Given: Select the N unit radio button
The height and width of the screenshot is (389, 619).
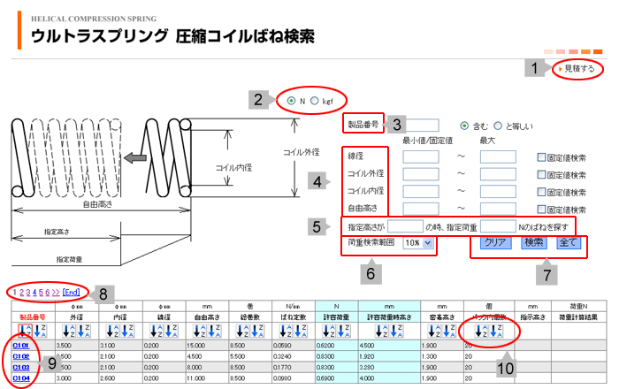Looking at the screenshot, I should point(291,101).
